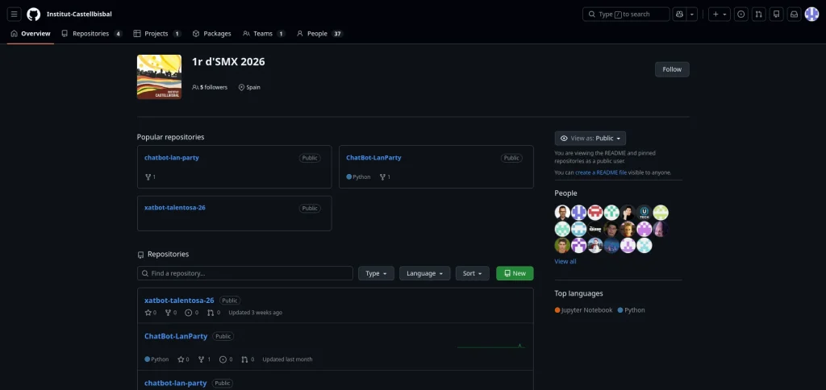
Task: Open the Issues icon in header
Action: [740, 15]
